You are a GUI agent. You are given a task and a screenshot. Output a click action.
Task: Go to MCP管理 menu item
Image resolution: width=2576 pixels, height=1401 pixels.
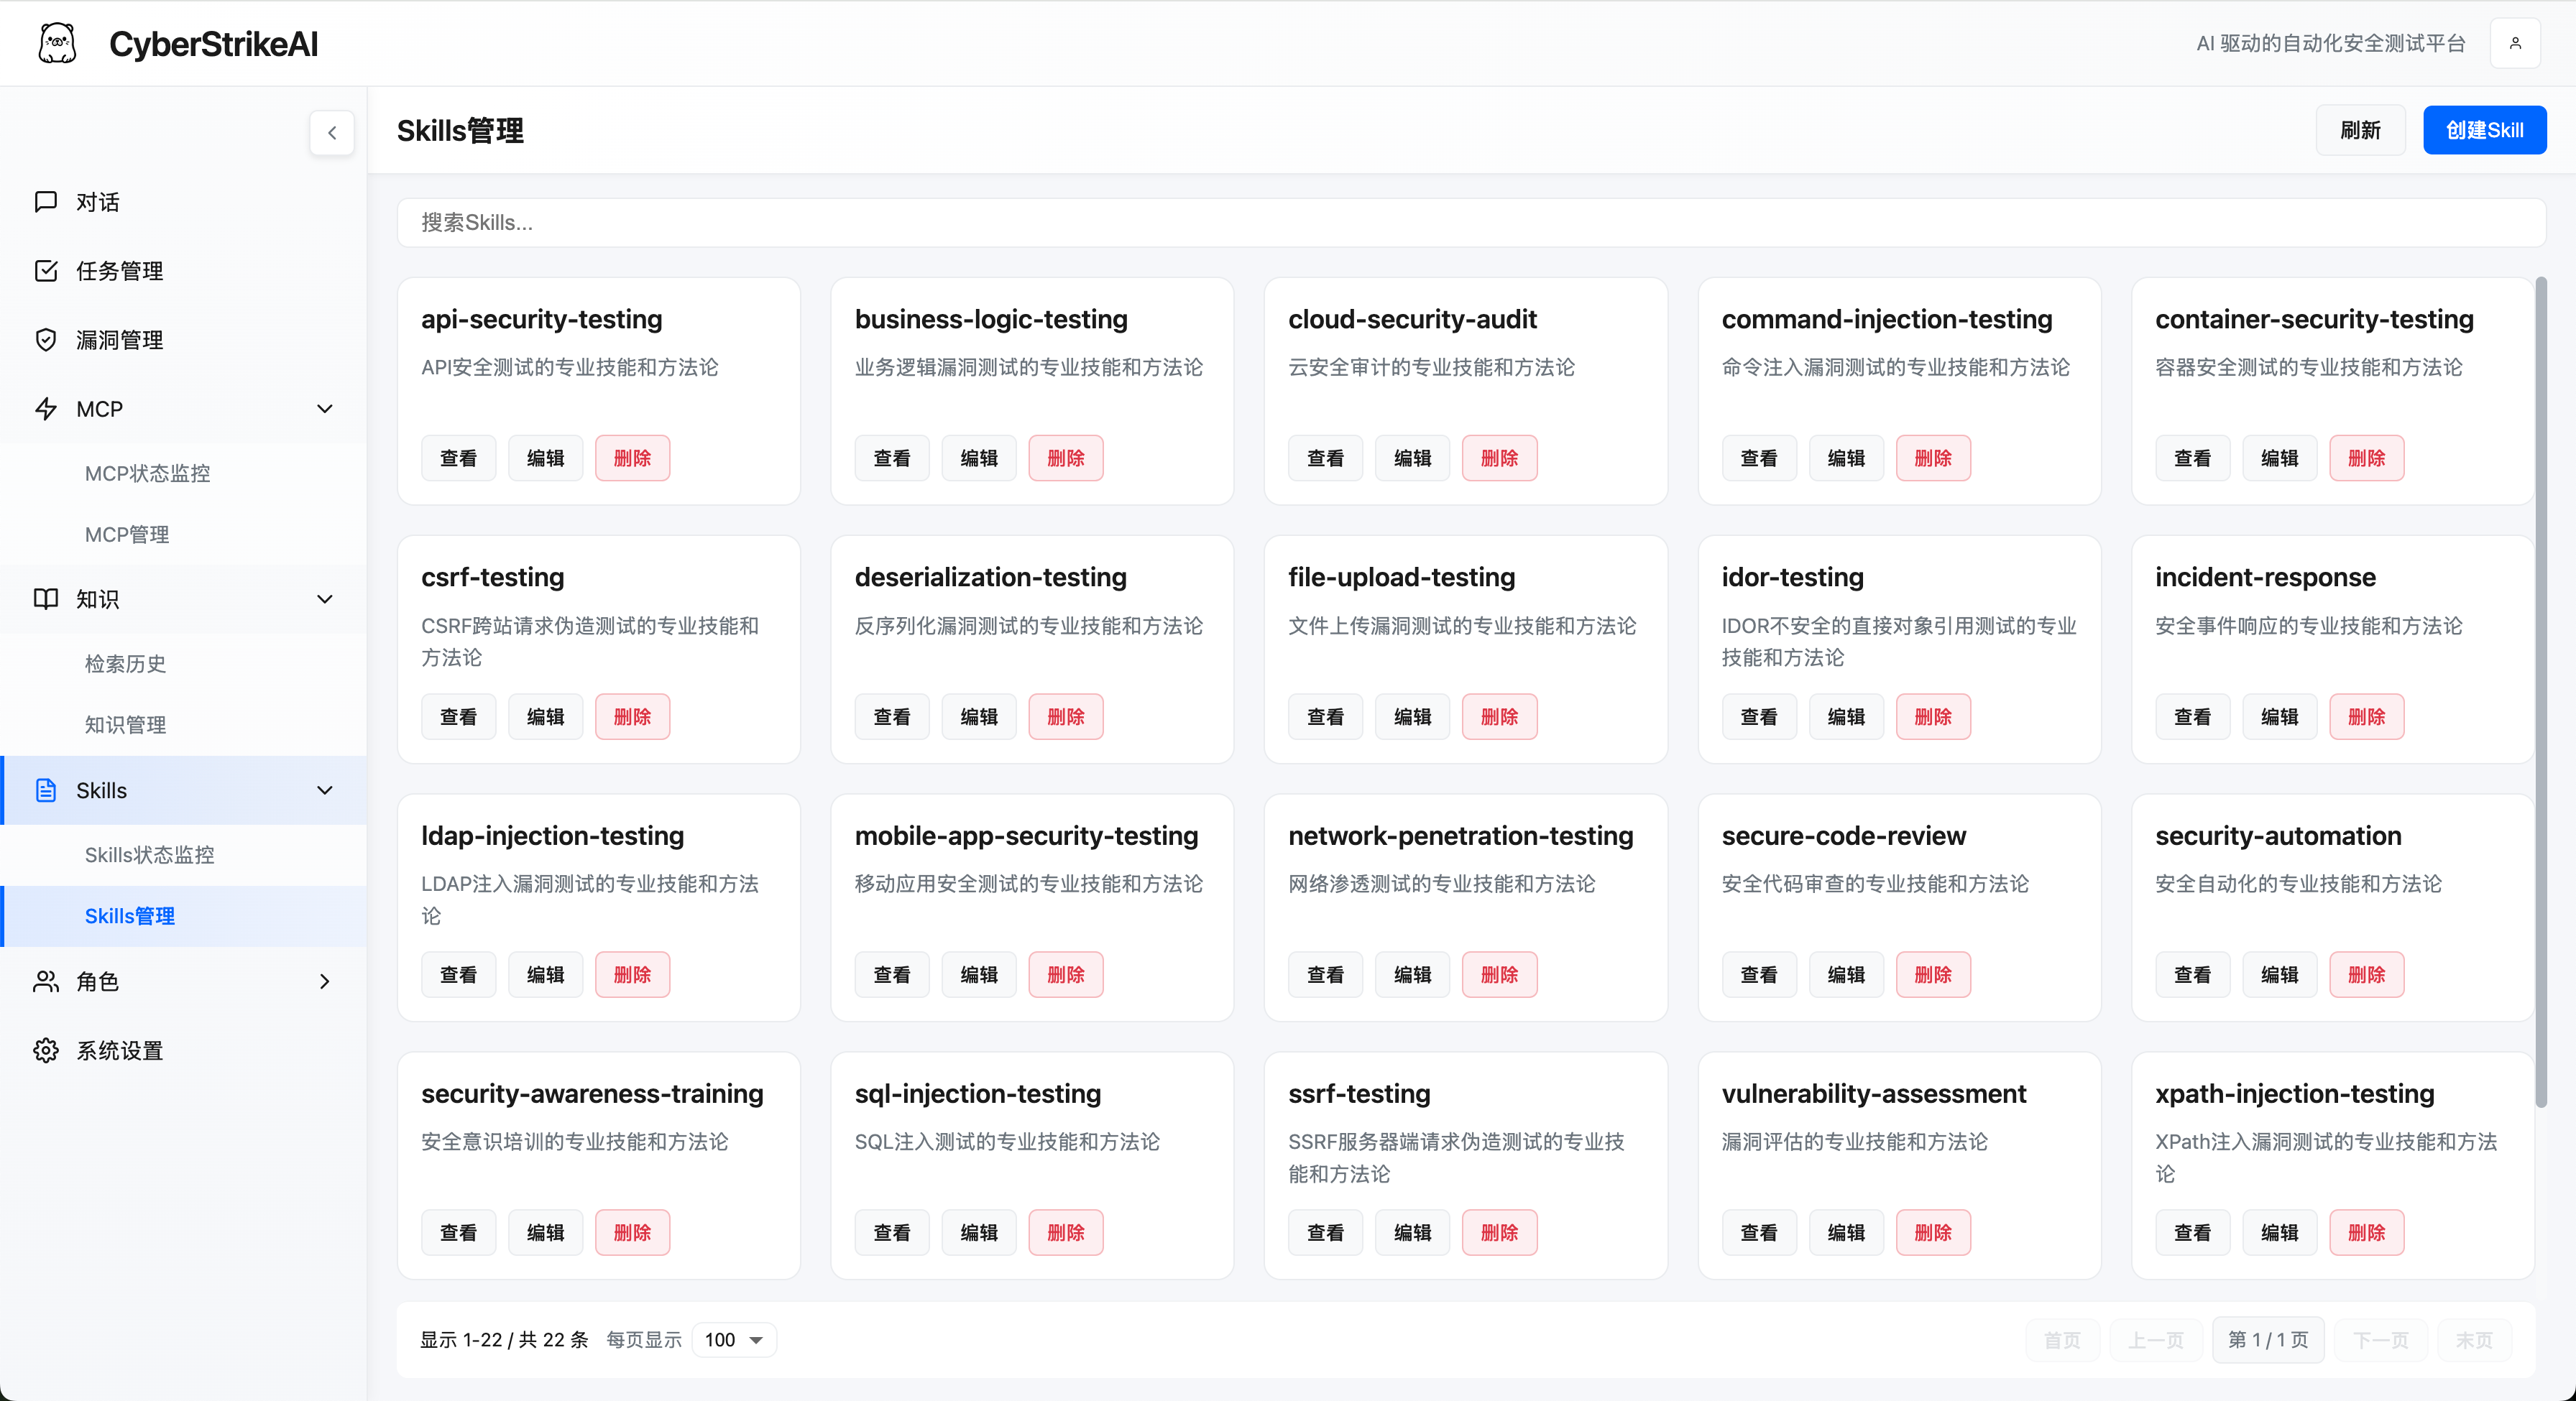pos(127,535)
